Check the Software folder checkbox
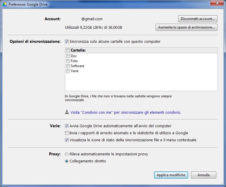 click(x=68, y=66)
